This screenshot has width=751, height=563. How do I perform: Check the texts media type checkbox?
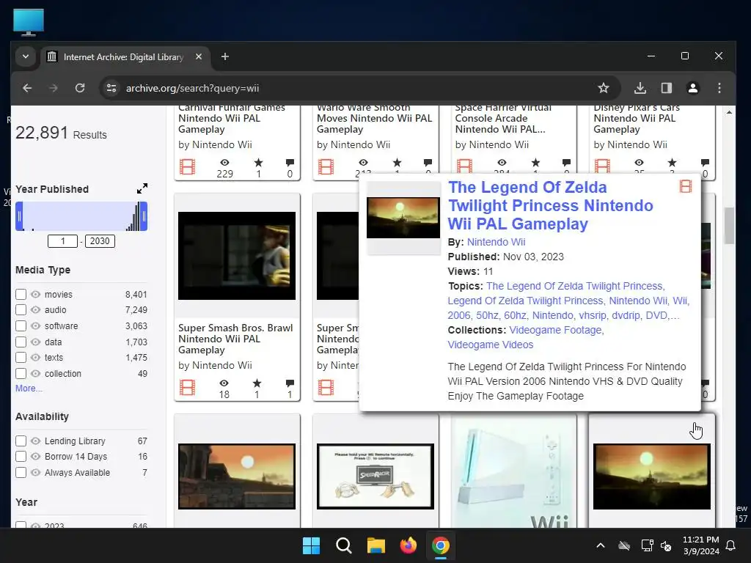(21, 358)
